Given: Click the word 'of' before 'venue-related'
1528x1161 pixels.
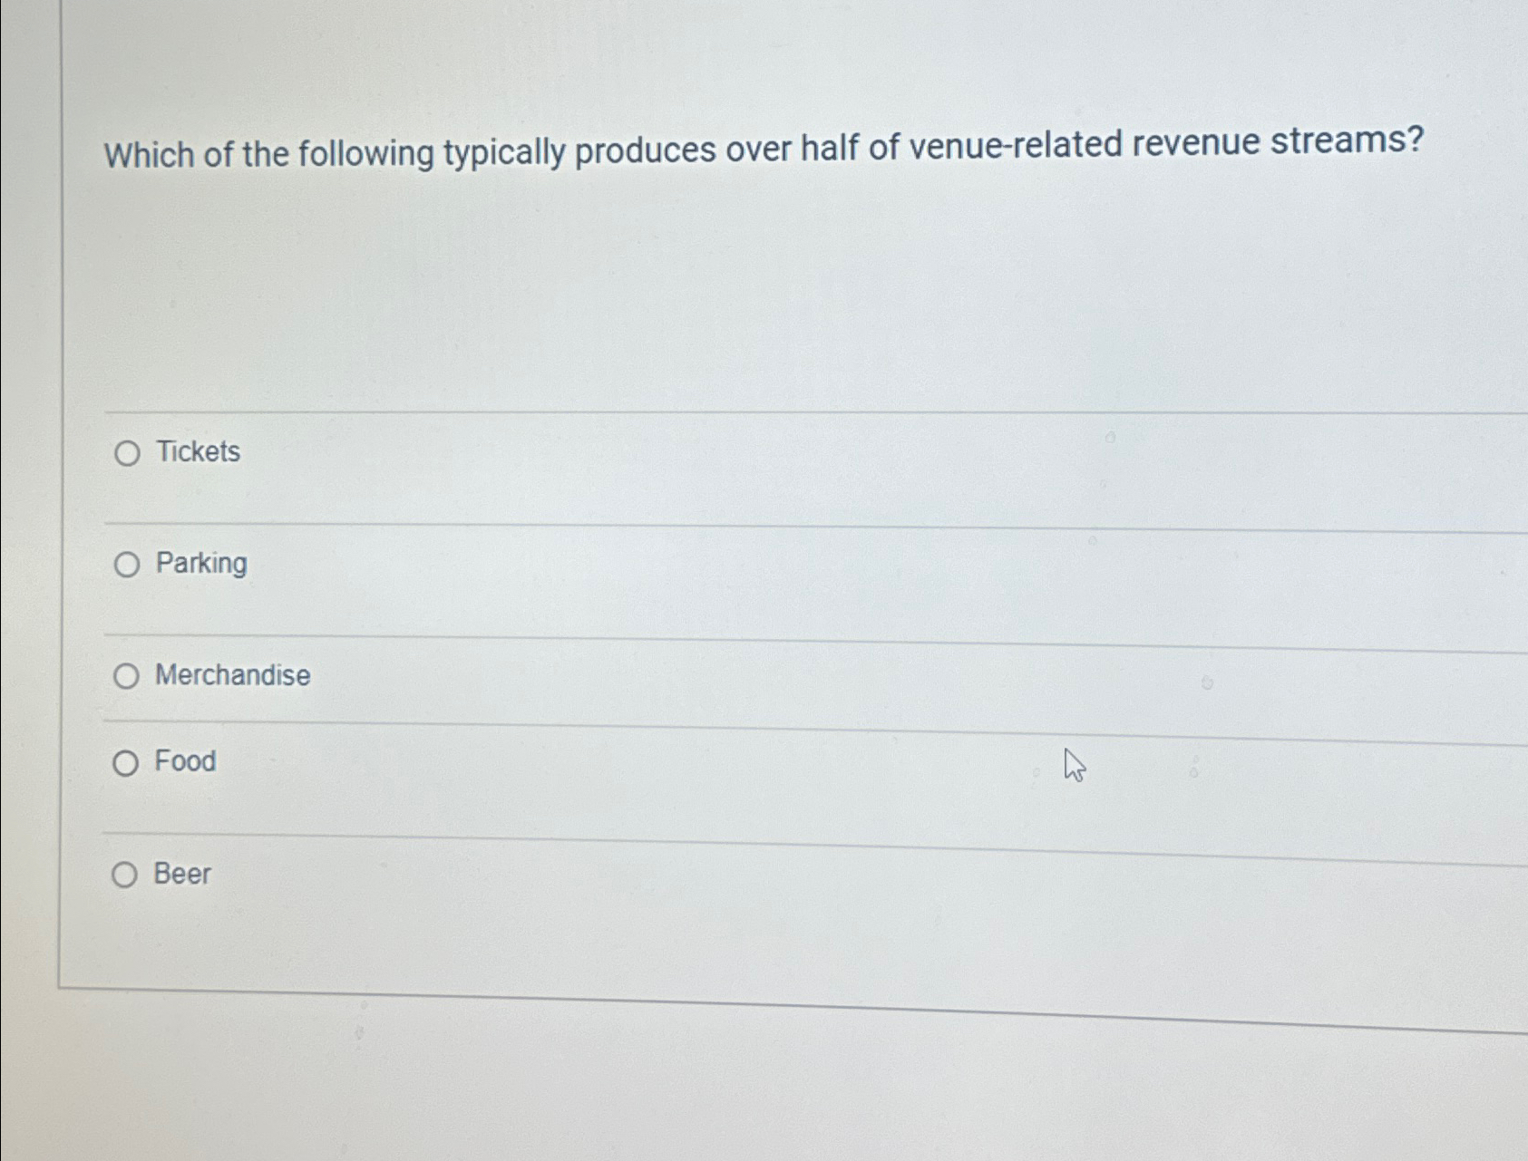Looking at the screenshot, I should [883, 147].
